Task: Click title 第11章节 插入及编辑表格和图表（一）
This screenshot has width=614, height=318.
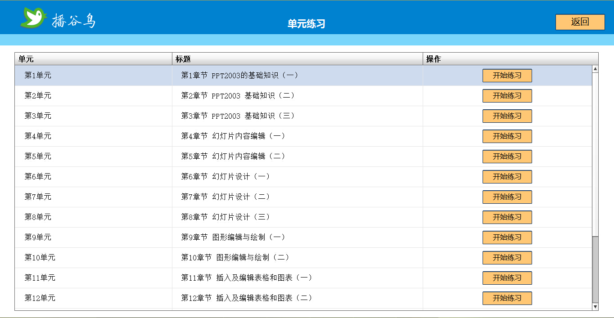Action: pos(247,278)
